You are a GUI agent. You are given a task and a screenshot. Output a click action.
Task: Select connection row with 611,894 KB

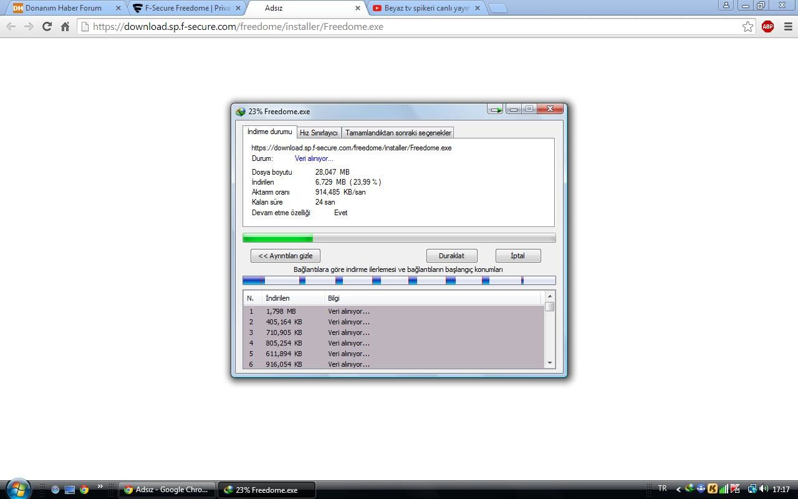point(394,354)
